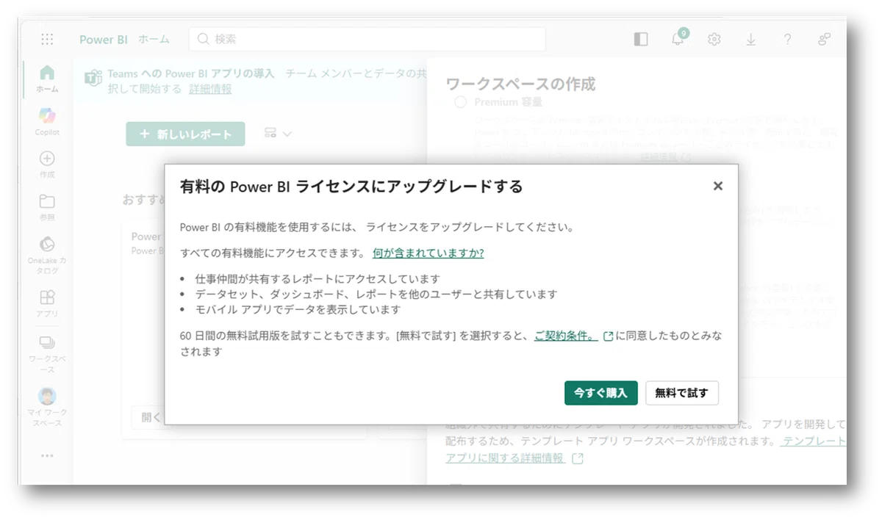Image resolution: width=882 pixels, height=520 pixels.
Task: Open ご契約条件 link
Action: click(566, 336)
